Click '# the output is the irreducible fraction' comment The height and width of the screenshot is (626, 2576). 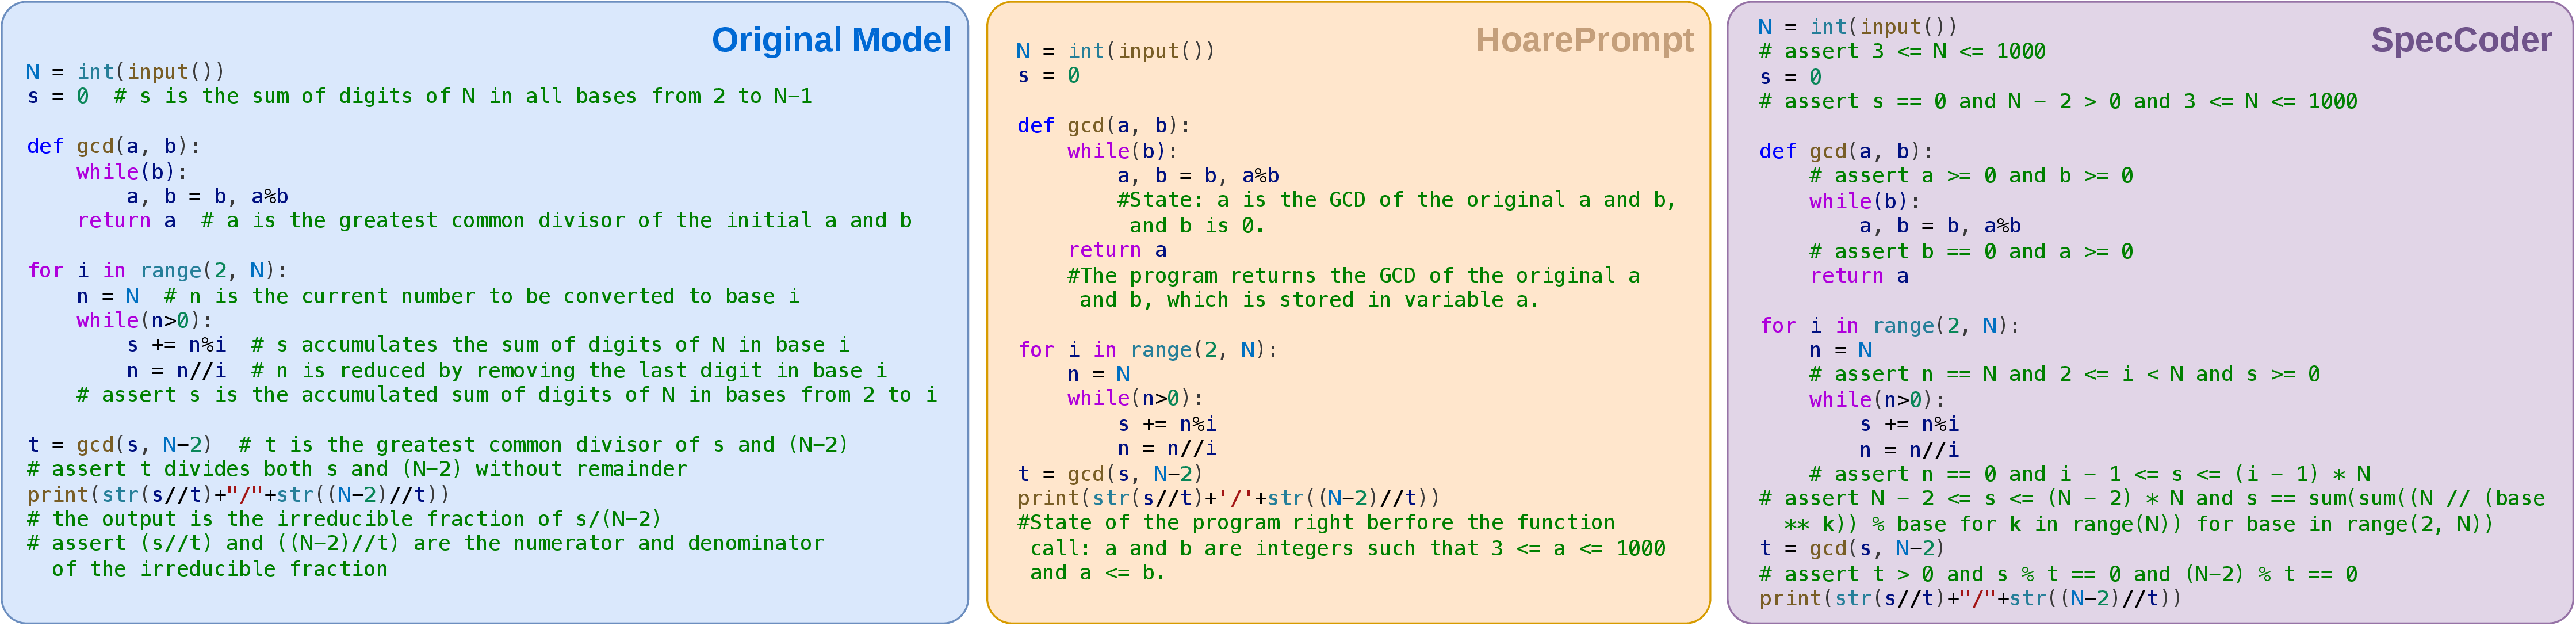pos(344,519)
